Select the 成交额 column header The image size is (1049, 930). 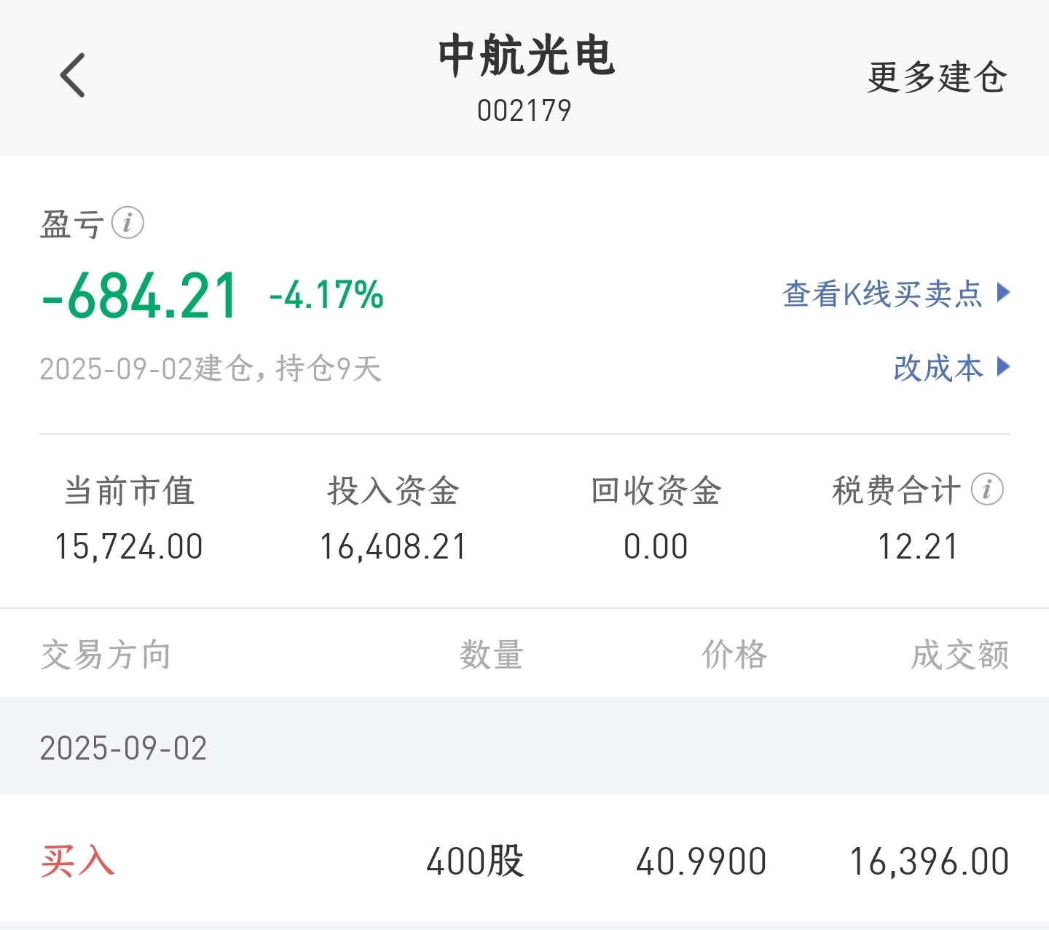click(x=960, y=655)
